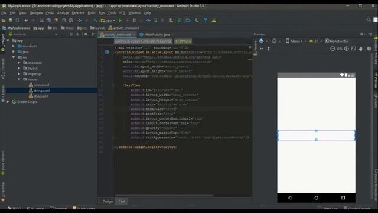Select colors.xml in project tree

41,85
